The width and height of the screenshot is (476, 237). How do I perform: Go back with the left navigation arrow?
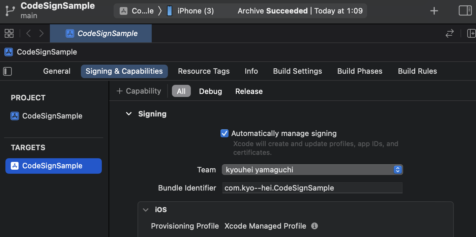tap(29, 33)
